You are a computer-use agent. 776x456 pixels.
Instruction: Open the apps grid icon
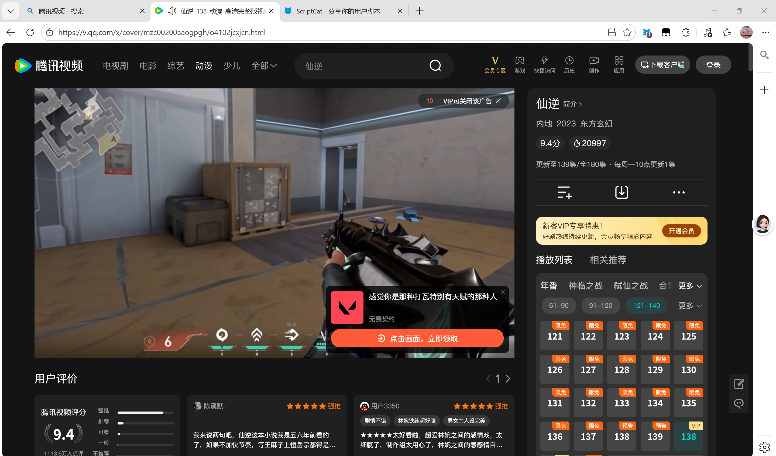click(619, 65)
